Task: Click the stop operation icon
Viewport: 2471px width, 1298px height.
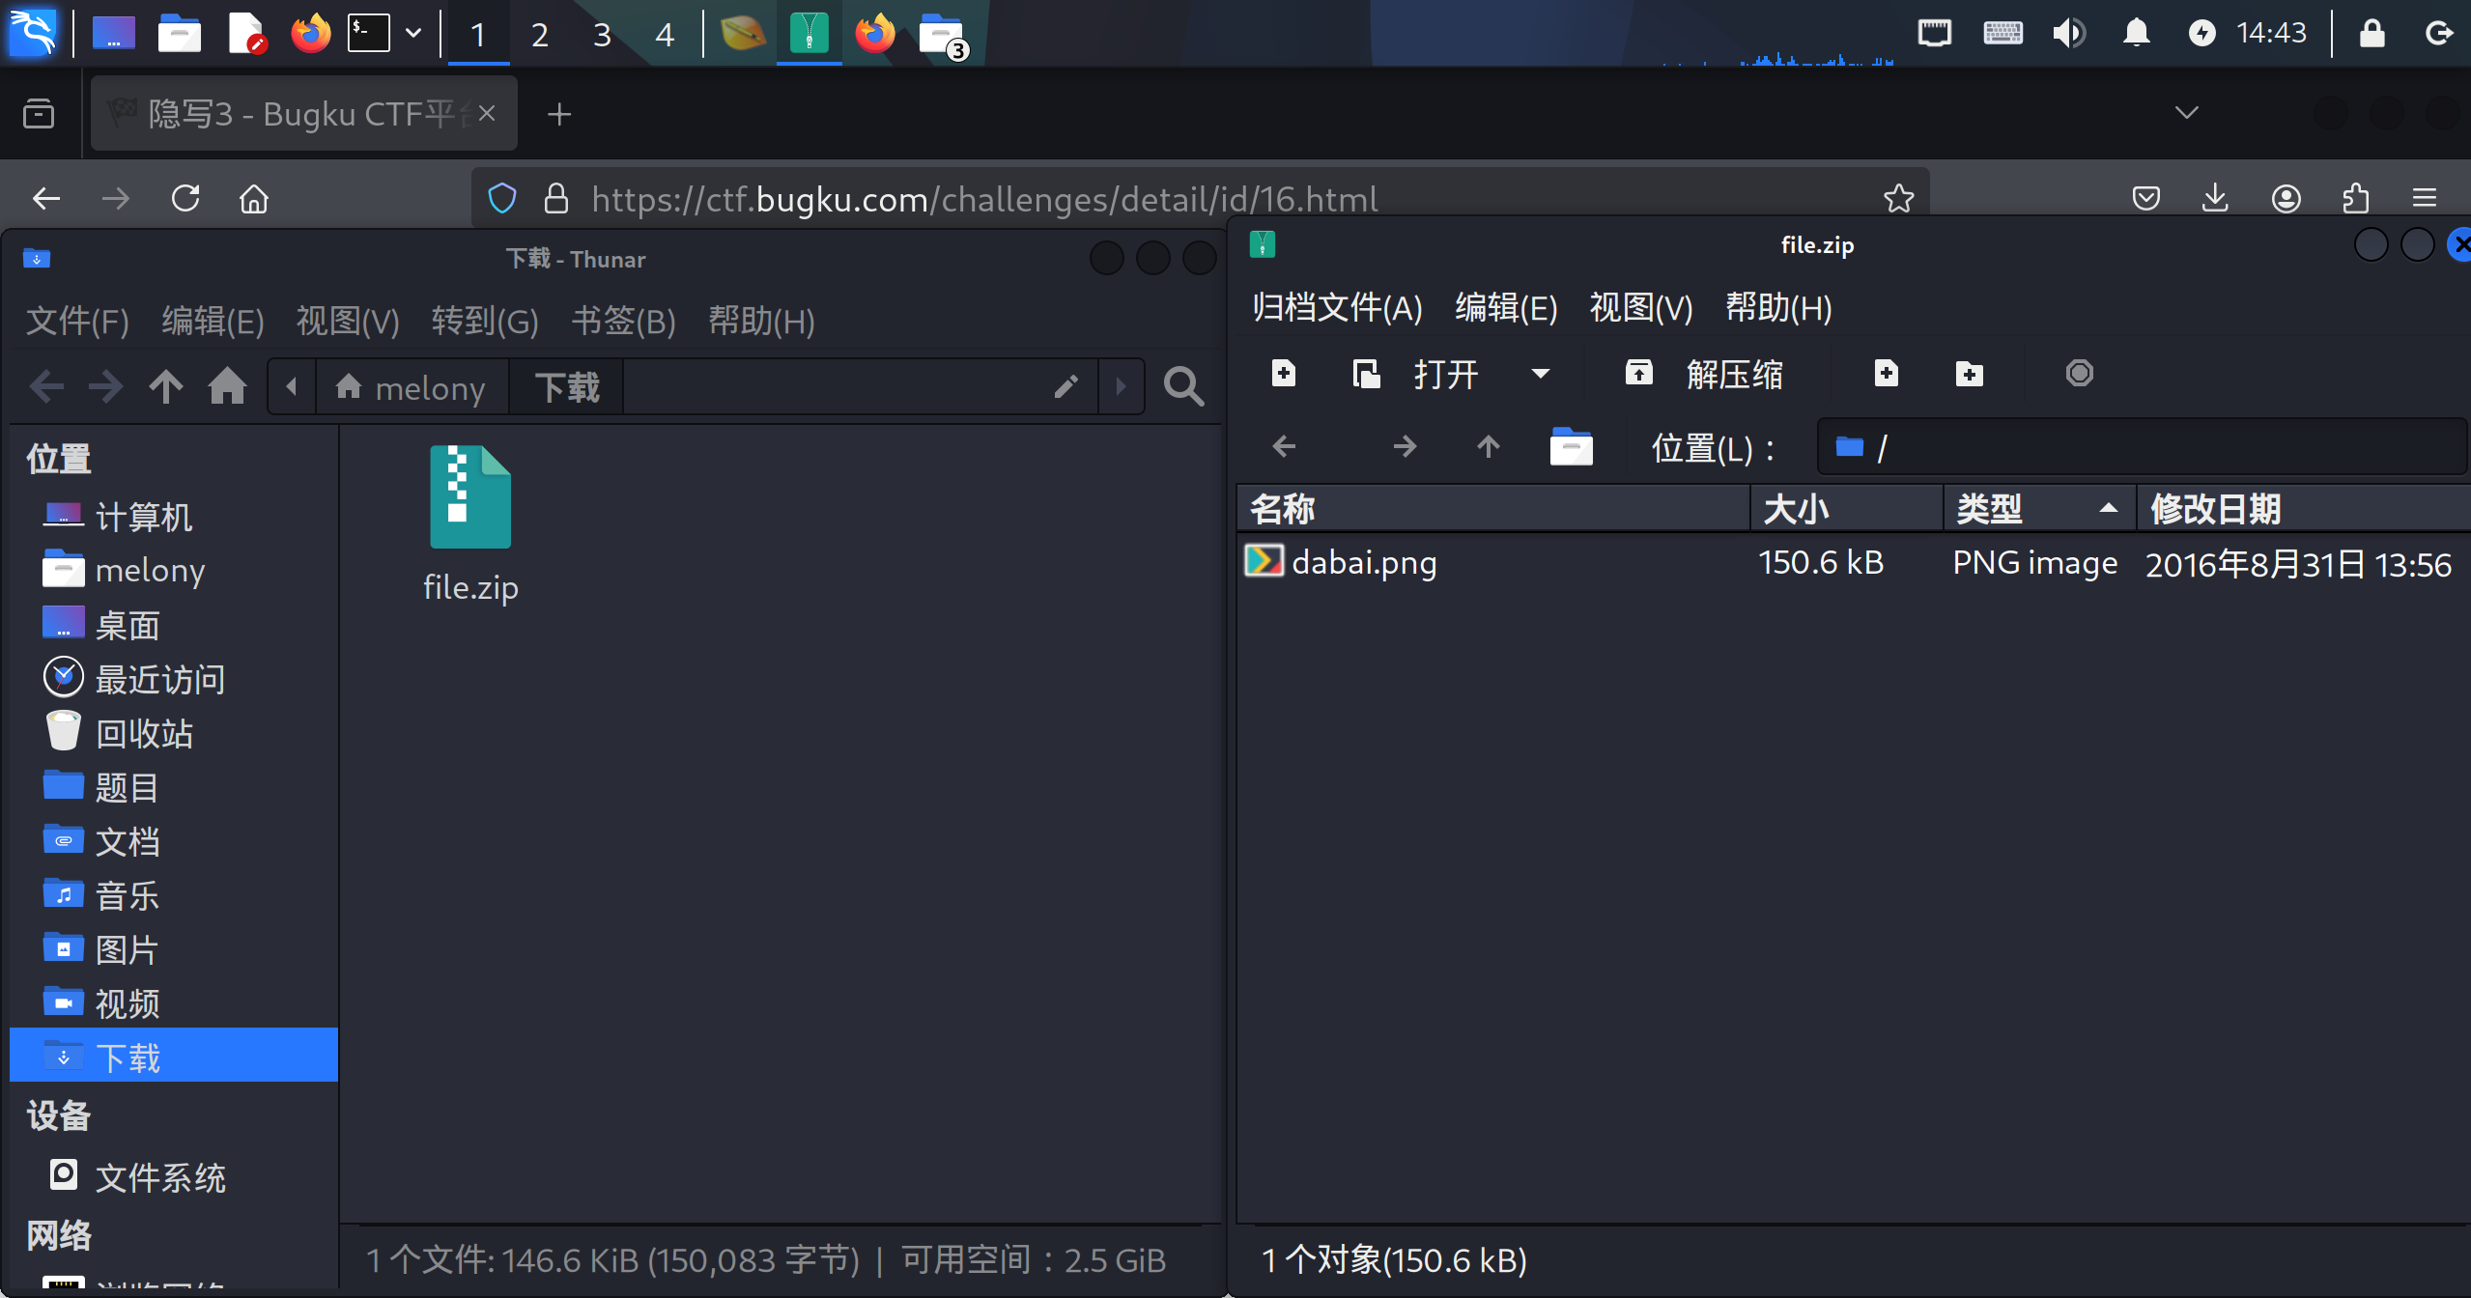Action: coord(2079,373)
